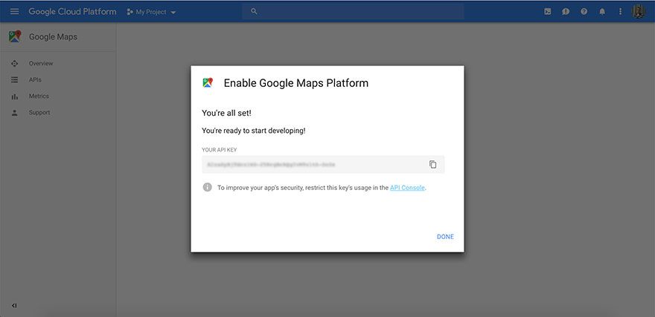Screen dimensions: 655x317
Task: Click the DONE button in dialog
Action: 445,237
